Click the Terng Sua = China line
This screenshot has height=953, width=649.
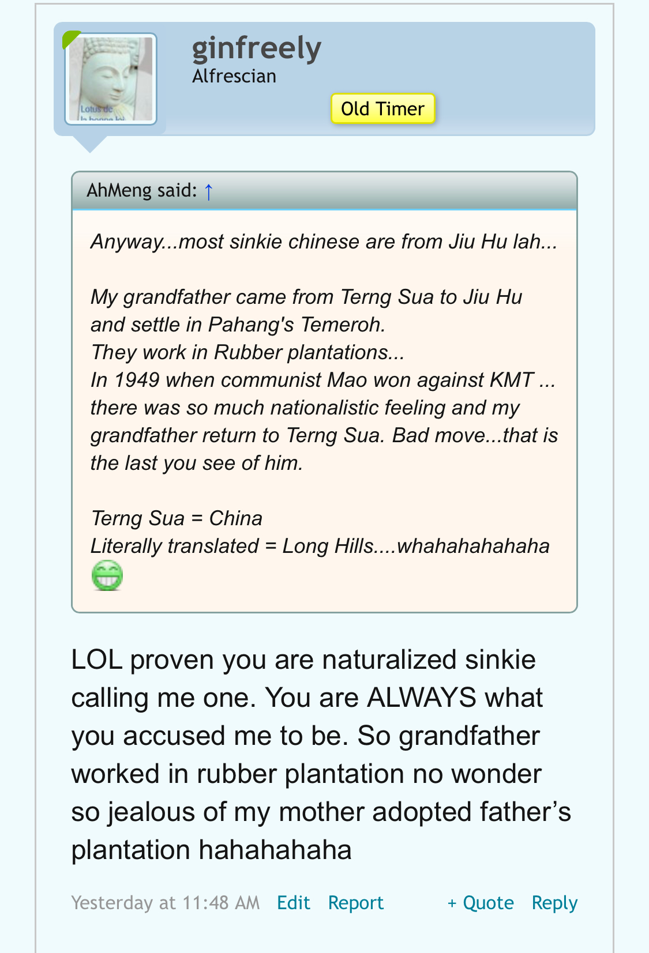click(x=177, y=518)
